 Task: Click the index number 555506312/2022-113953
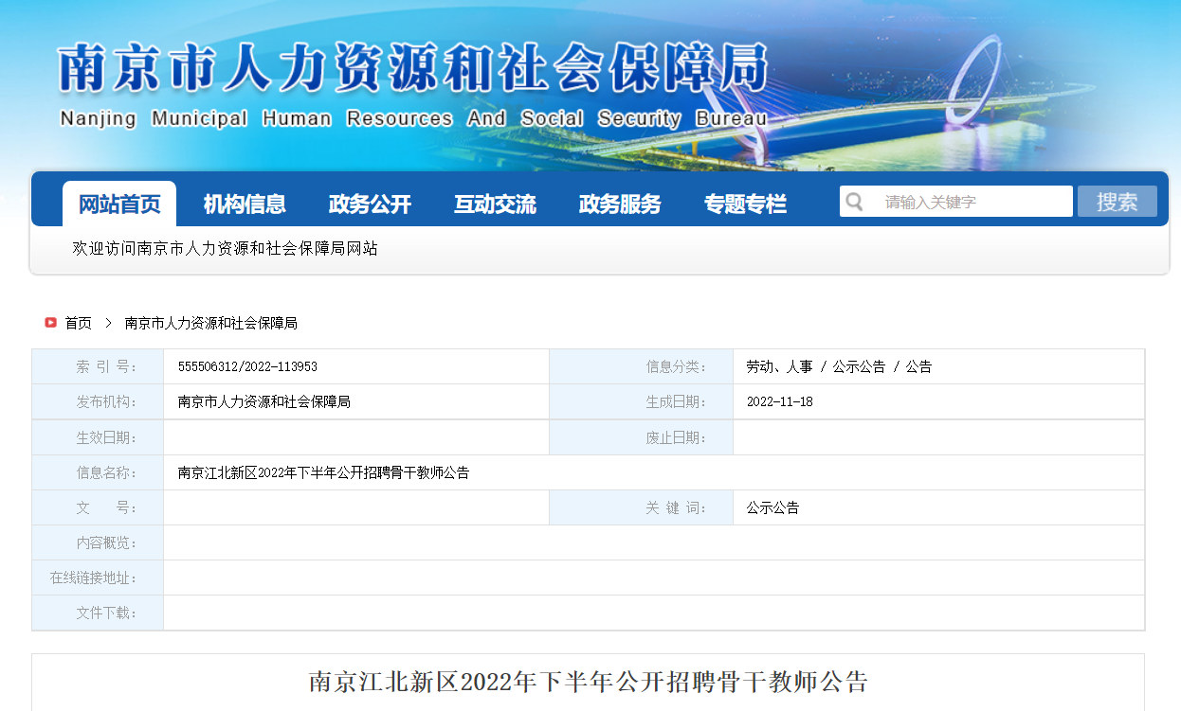tap(247, 366)
